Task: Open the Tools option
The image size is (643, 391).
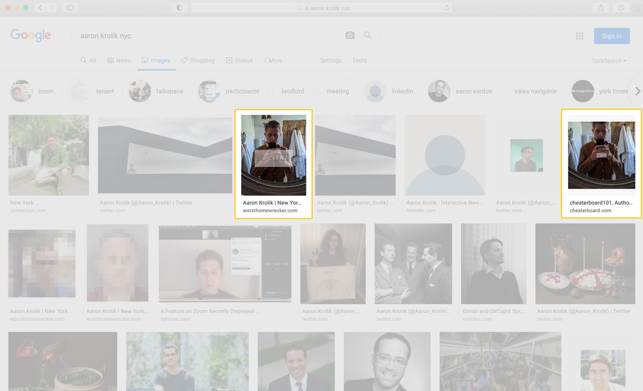Action: (x=360, y=61)
